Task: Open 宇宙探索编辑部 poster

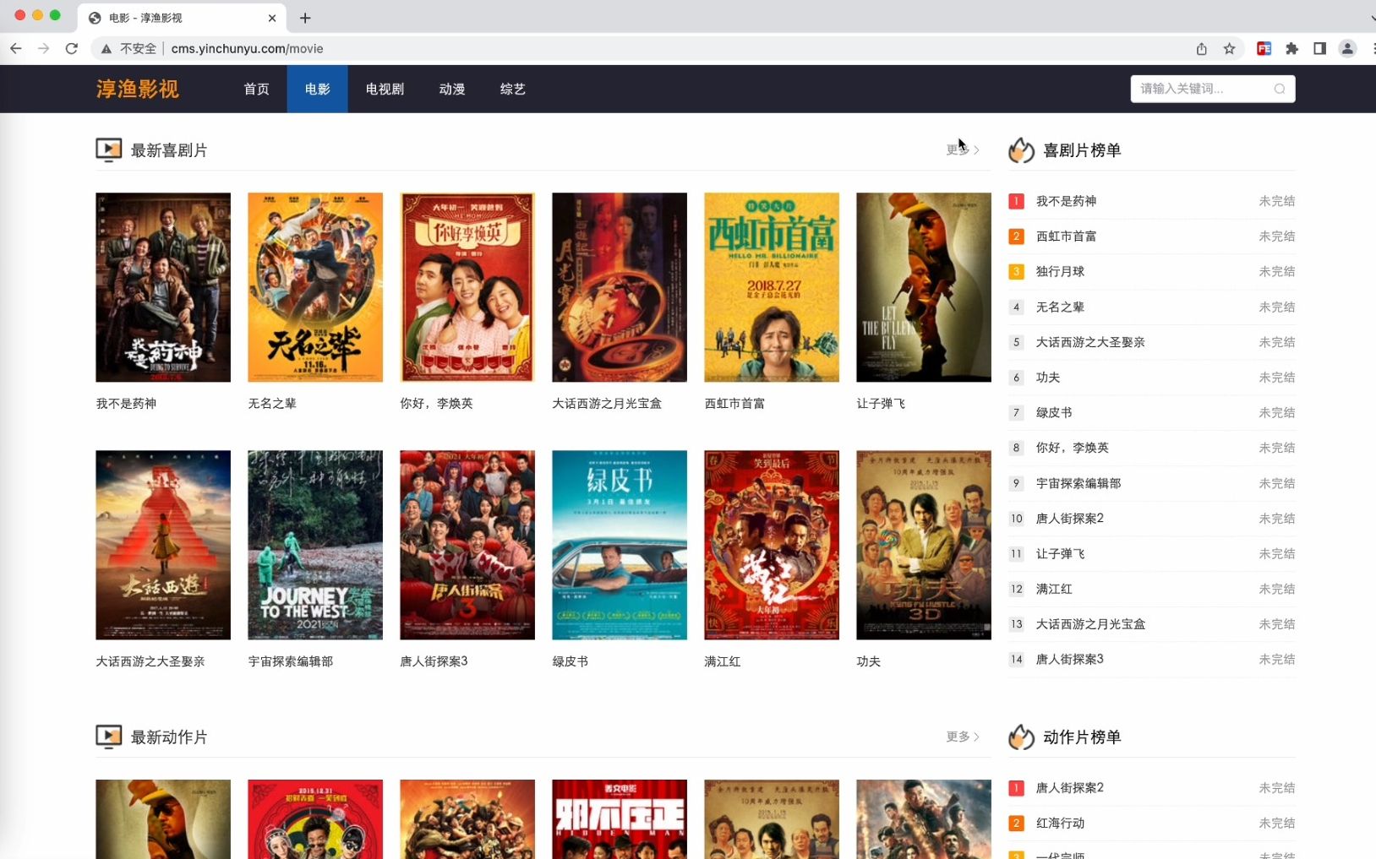Action: coord(315,545)
